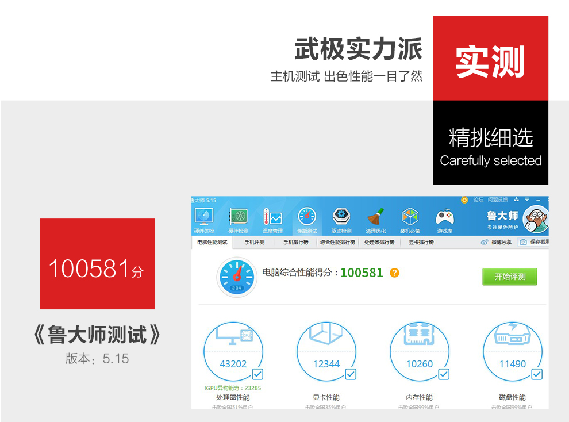Click the 显卡性能 graphics card score circle
The width and height of the screenshot is (569, 422).
click(326, 351)
